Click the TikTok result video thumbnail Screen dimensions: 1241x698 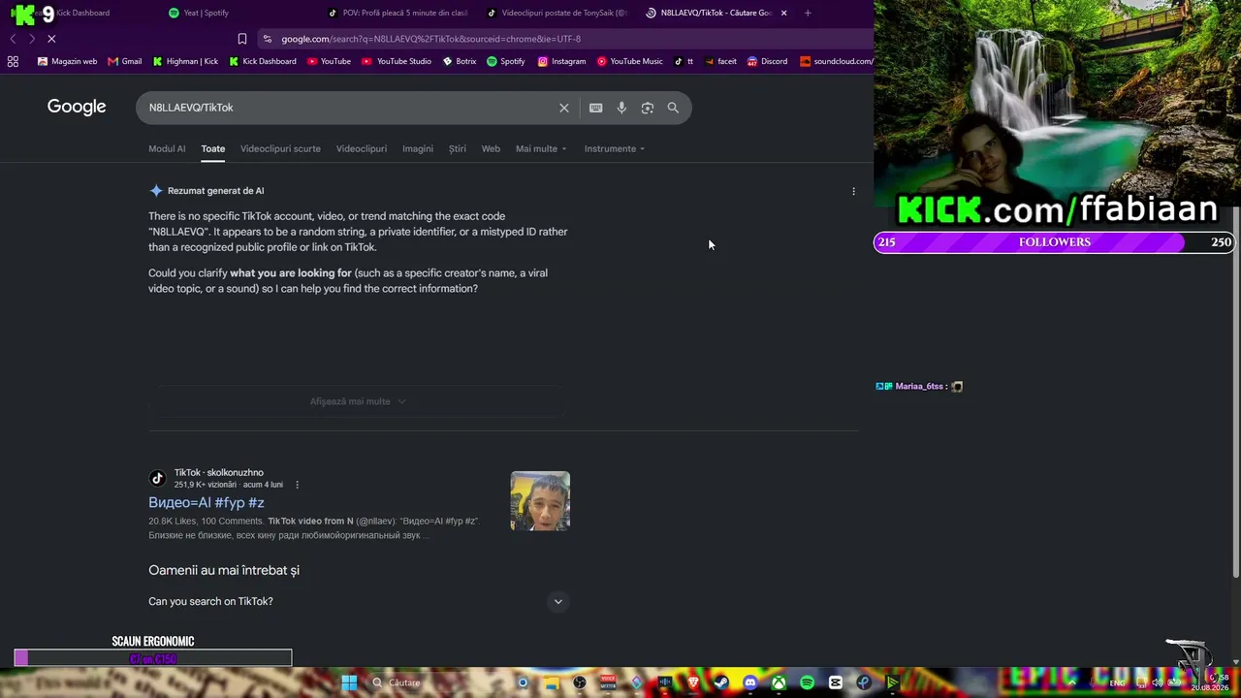540,501
